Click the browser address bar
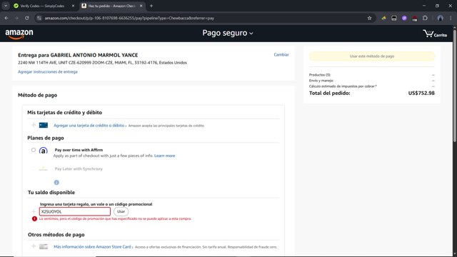Viewport: 457px width, 257px height. (204, 18)
